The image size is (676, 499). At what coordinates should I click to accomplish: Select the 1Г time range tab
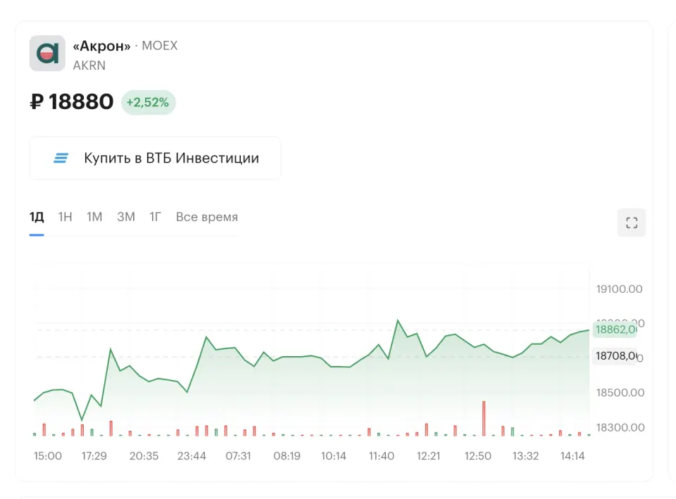point(155,217)
